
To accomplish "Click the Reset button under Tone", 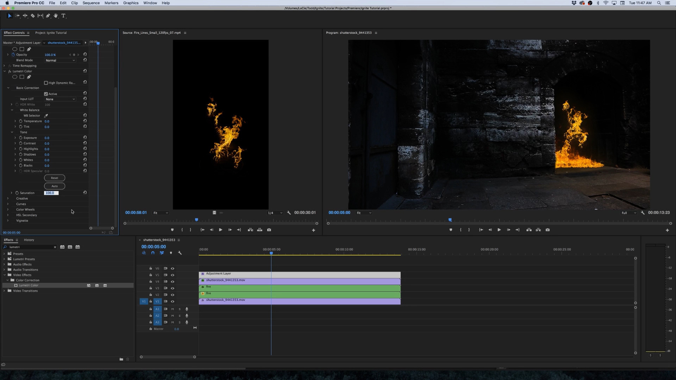I will (x=54, y=178).
